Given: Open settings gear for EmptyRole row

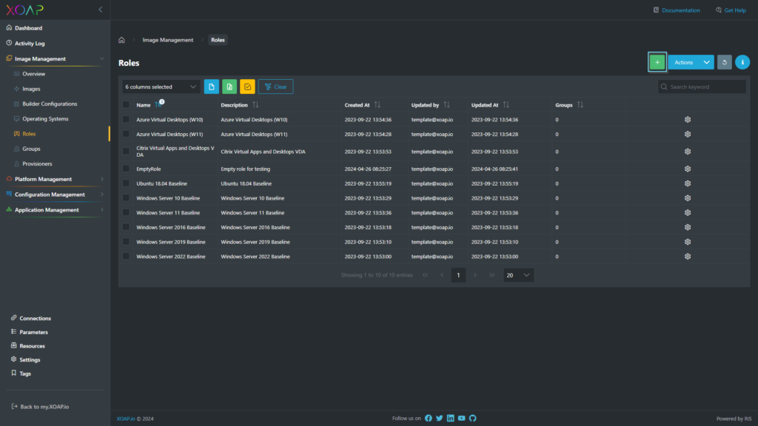Looking at the screenshot, I should [x=688, y=169].
